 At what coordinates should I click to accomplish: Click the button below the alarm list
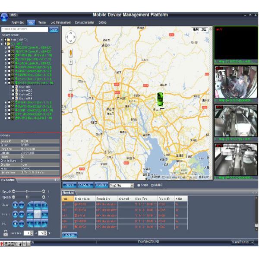69,234
